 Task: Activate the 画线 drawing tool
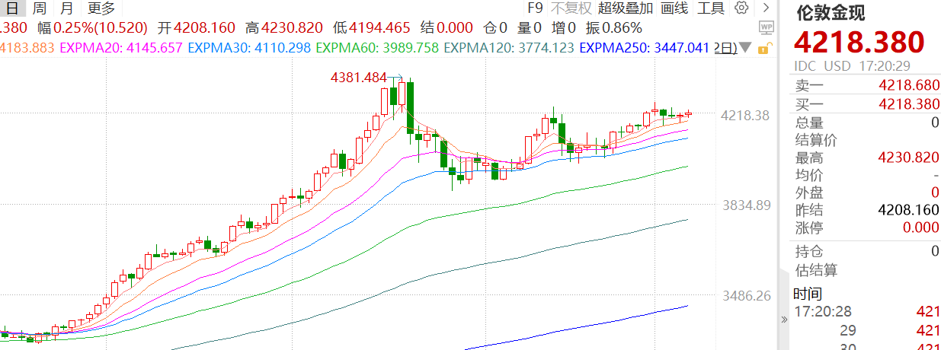click(674, 8)
